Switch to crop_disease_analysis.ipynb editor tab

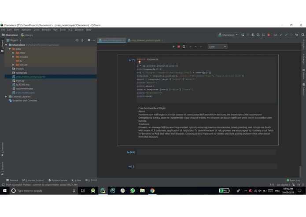pyautogui.click(x=146, y=40)
